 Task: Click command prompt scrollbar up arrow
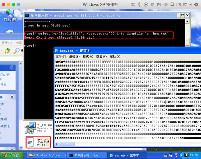[187, 21]
